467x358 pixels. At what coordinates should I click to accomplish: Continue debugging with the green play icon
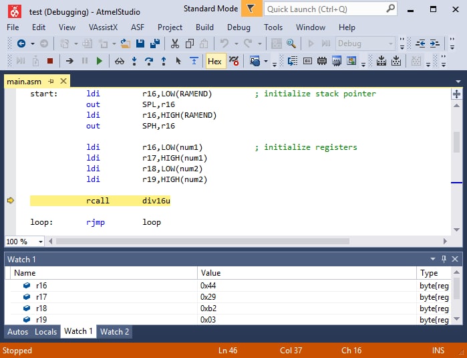click(x=100, y=61)
